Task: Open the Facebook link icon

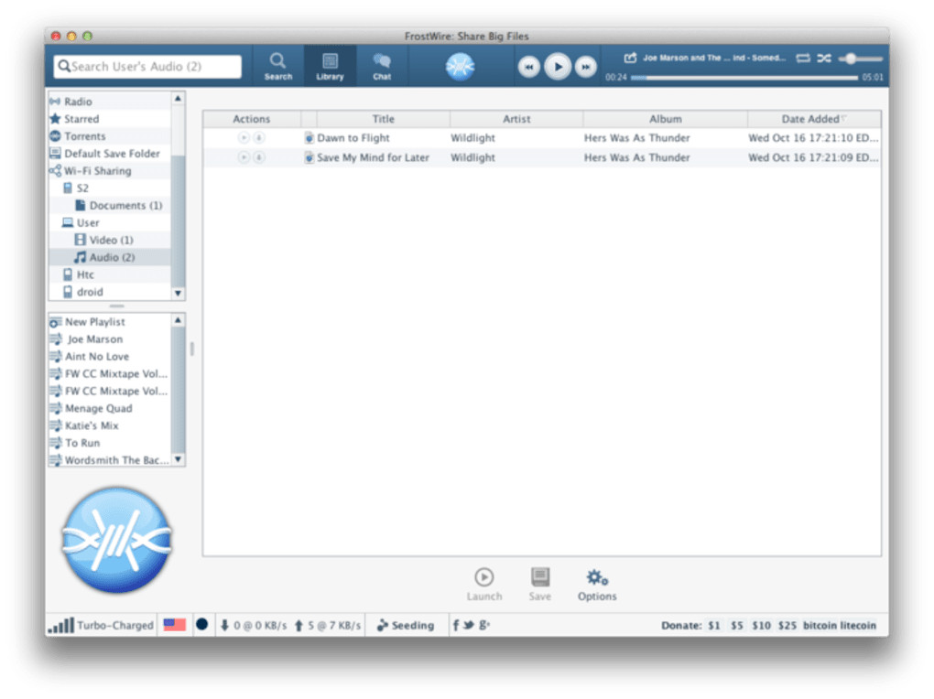Action: 456,625
